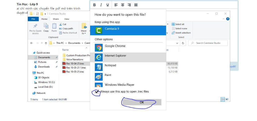Switch to the View ribbon tab

pos(67,19)
